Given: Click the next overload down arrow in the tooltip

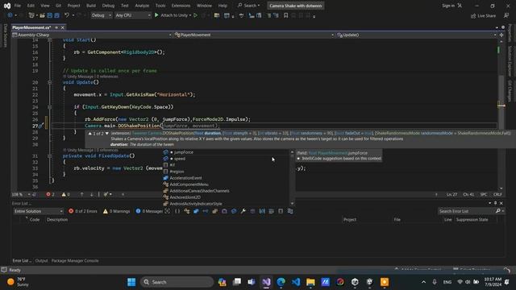Looking at the screenshot, I should [x=107, y=134].
